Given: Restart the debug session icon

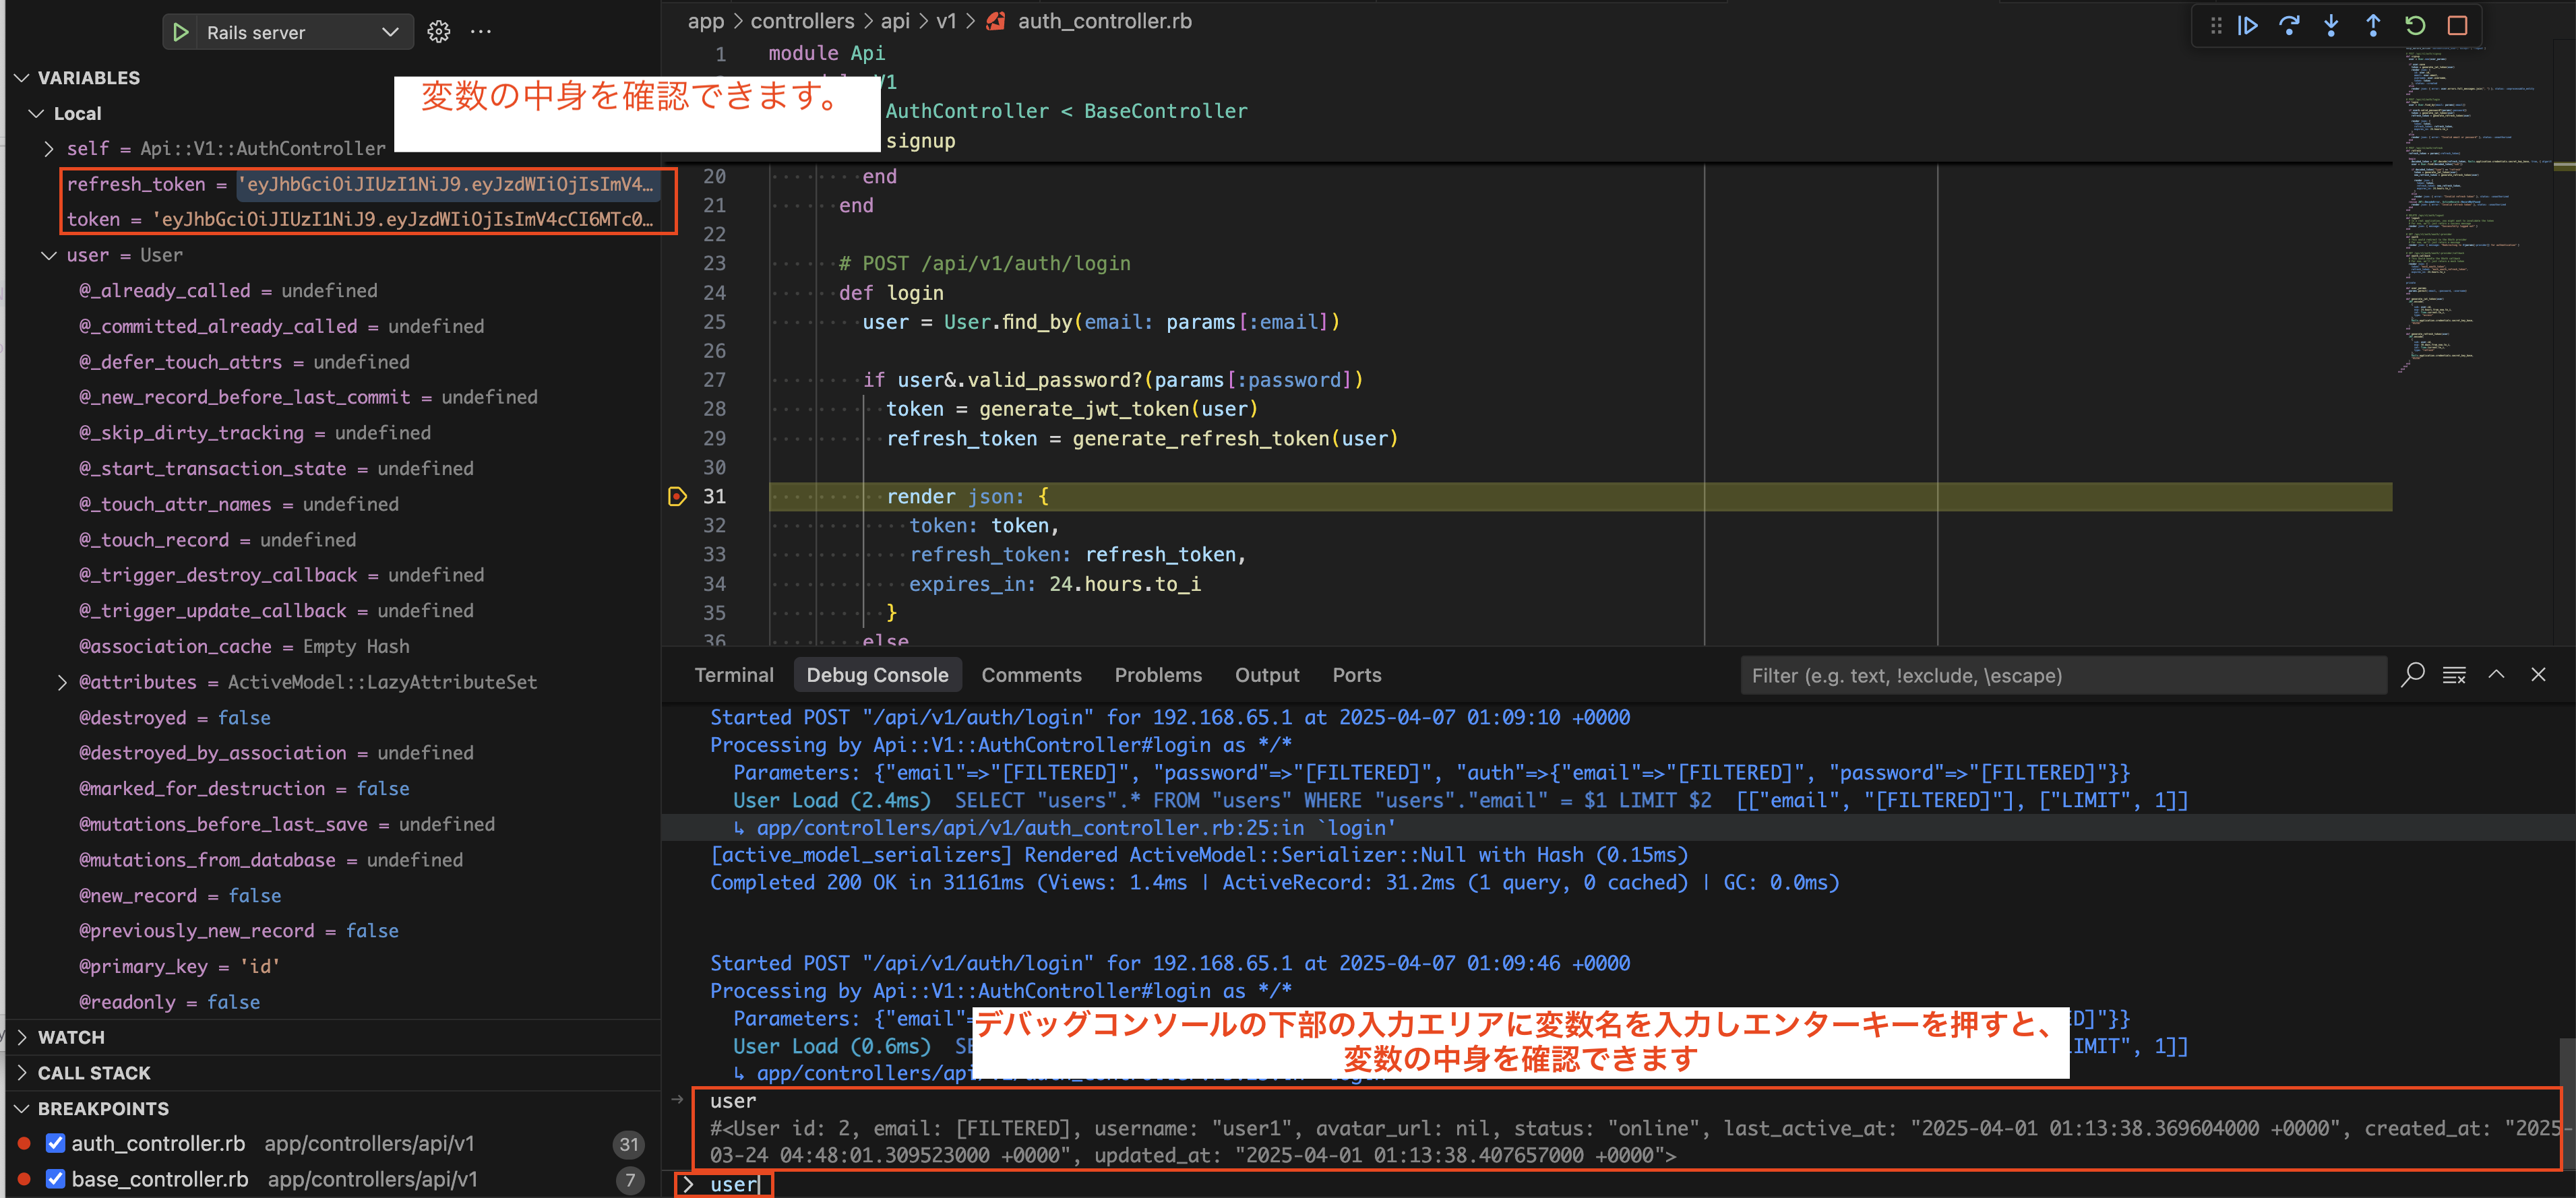Looking at the screenshot, I should [2415, 25].
